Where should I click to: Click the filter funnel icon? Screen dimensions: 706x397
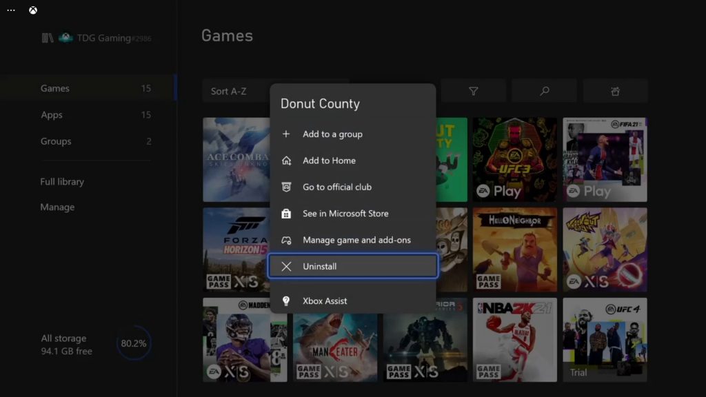point(473,91)
